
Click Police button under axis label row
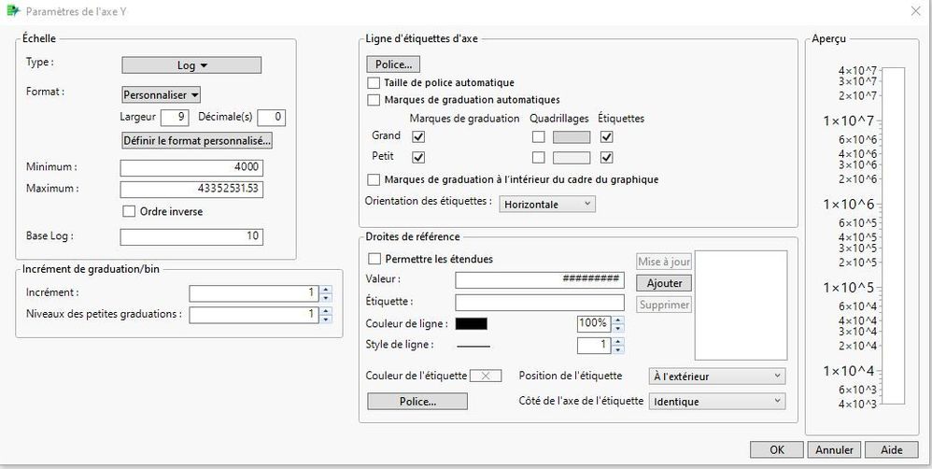point(393,64)
